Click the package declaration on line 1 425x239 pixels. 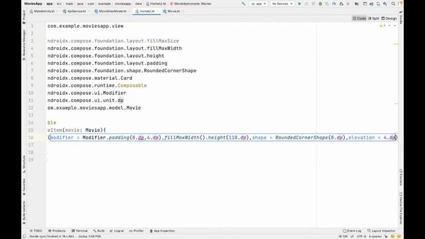click(86, 26)
